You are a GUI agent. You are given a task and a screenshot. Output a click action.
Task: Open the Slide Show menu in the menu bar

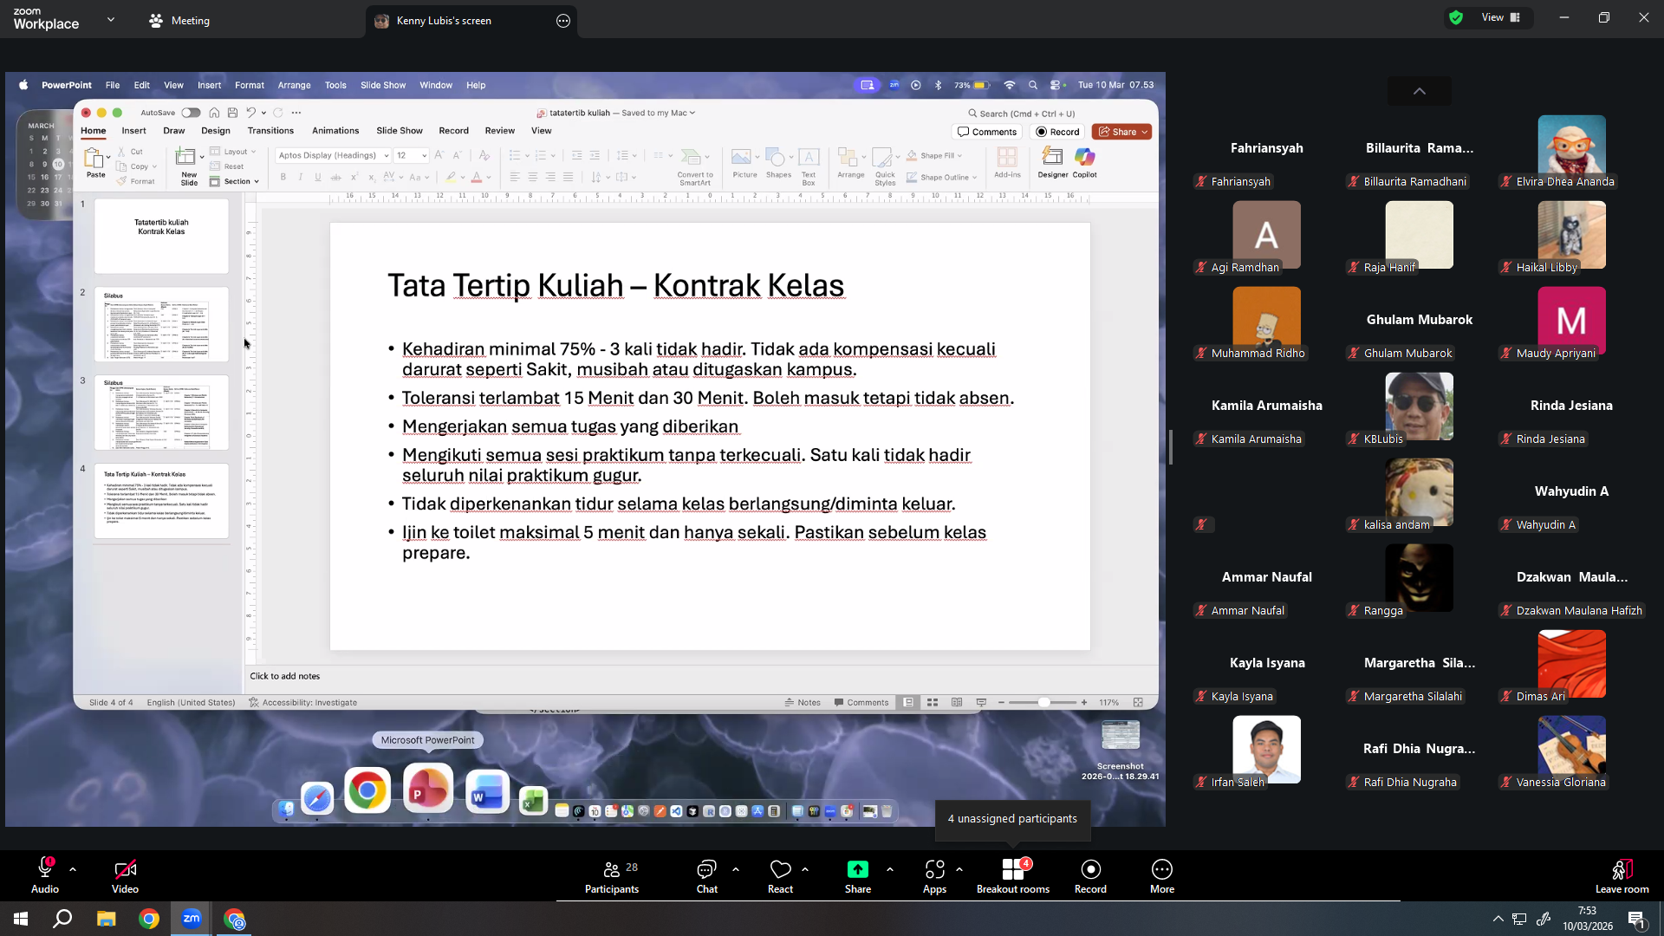tap(383, 85)
